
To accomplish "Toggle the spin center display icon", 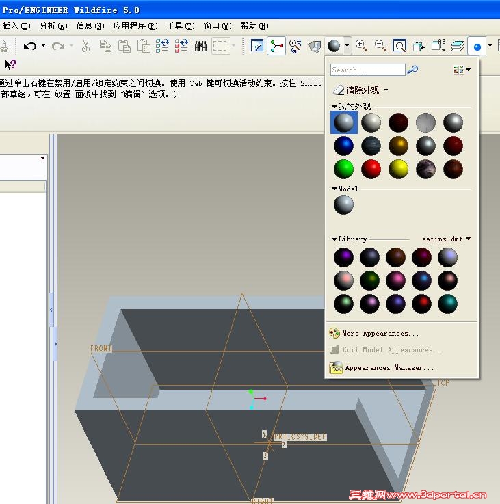I will tap(276, 46).
